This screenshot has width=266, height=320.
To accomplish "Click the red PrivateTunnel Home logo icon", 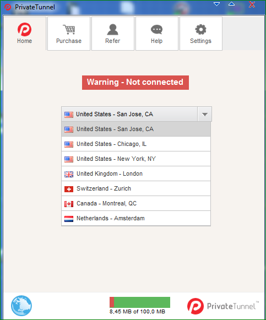I will pyautogui.click(x=24, y=29).
